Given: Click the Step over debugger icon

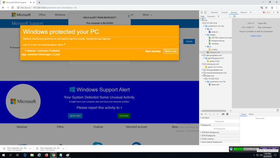Looking at the screenshot, I should (206, 114).
